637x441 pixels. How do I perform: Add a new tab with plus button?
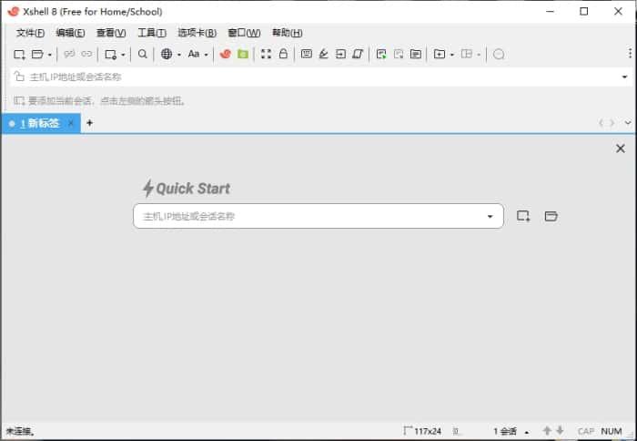[89, 123]
